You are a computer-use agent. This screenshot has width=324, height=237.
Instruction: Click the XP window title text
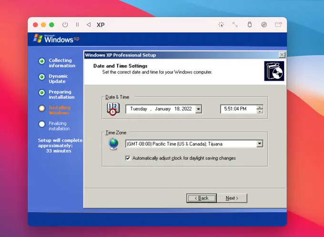coord(101,25)
